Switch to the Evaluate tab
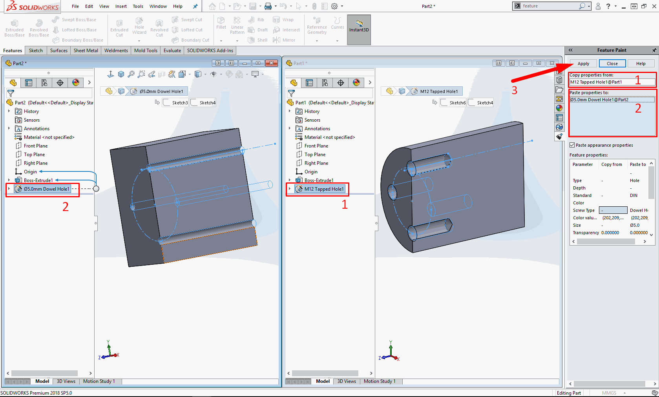 coord(172,51)
